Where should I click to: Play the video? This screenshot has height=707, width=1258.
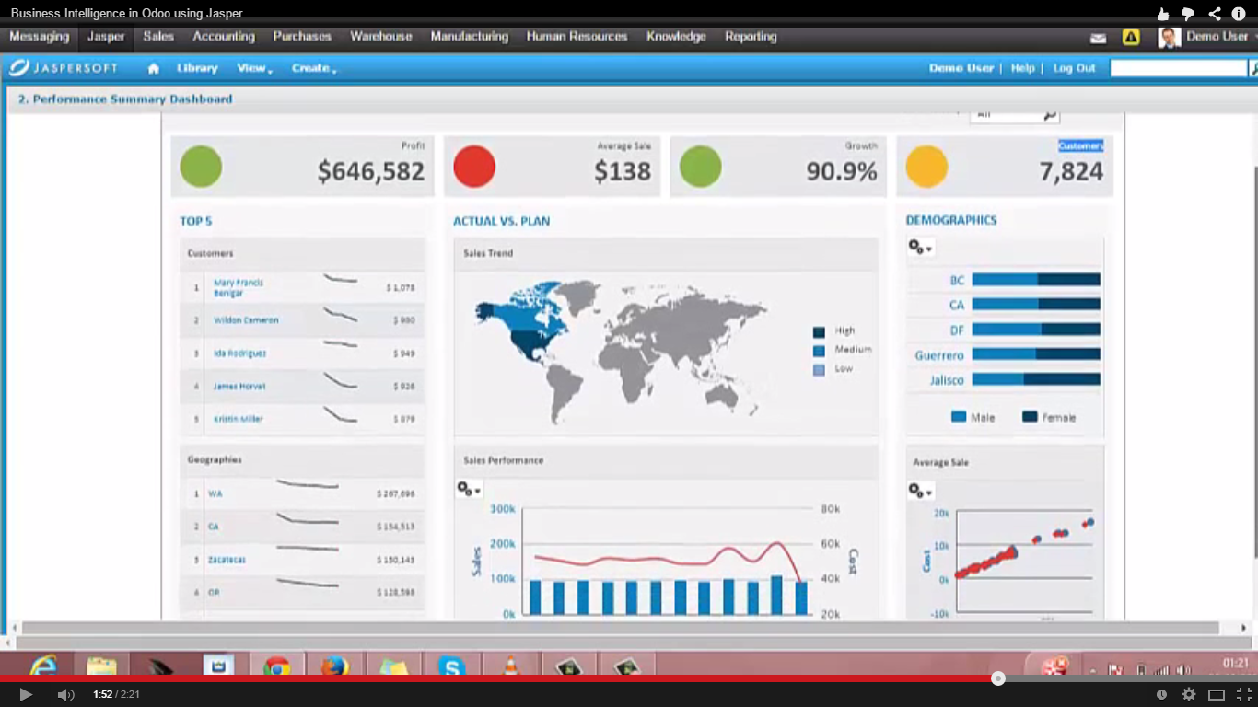(26, 694)
